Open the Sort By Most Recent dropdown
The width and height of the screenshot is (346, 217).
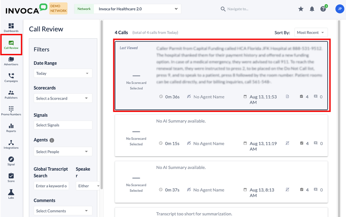[x=311, y=32]
